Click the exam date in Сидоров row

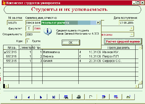[x=95, y=61]
